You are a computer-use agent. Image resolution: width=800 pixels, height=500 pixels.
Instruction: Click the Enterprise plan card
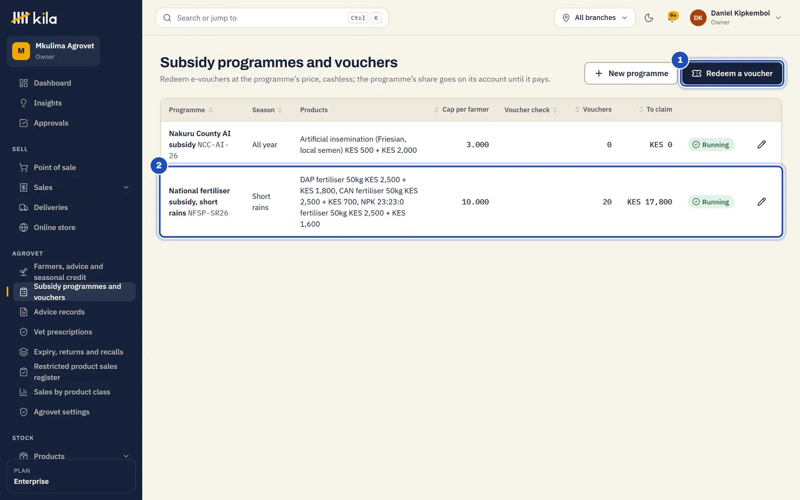[71, 476]
